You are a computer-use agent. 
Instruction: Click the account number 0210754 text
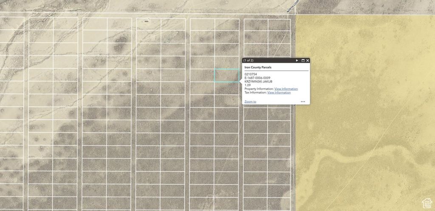click(x=251, y=74)
